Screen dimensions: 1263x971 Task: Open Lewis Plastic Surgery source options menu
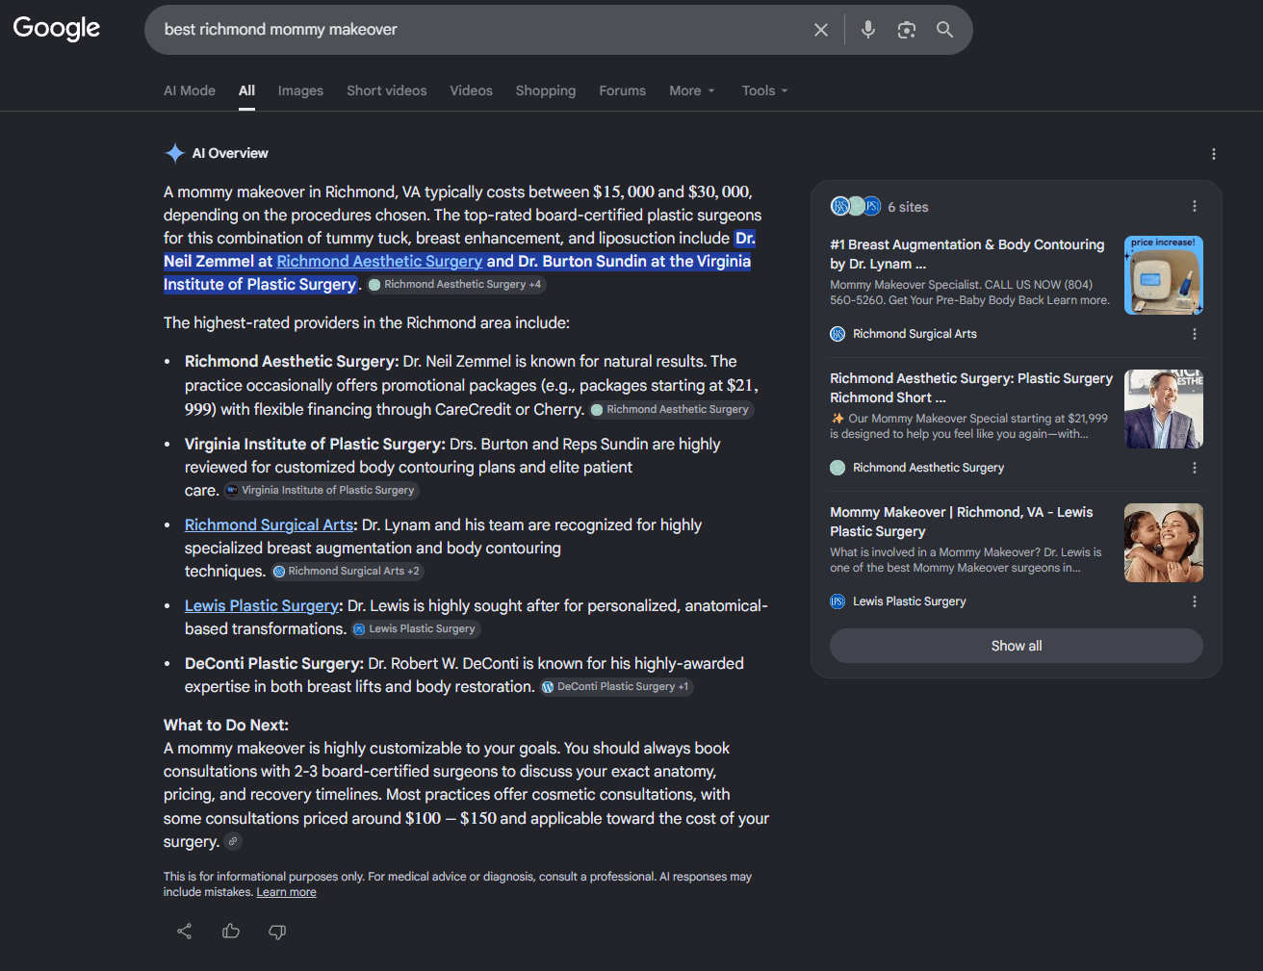pos(1195,601)
